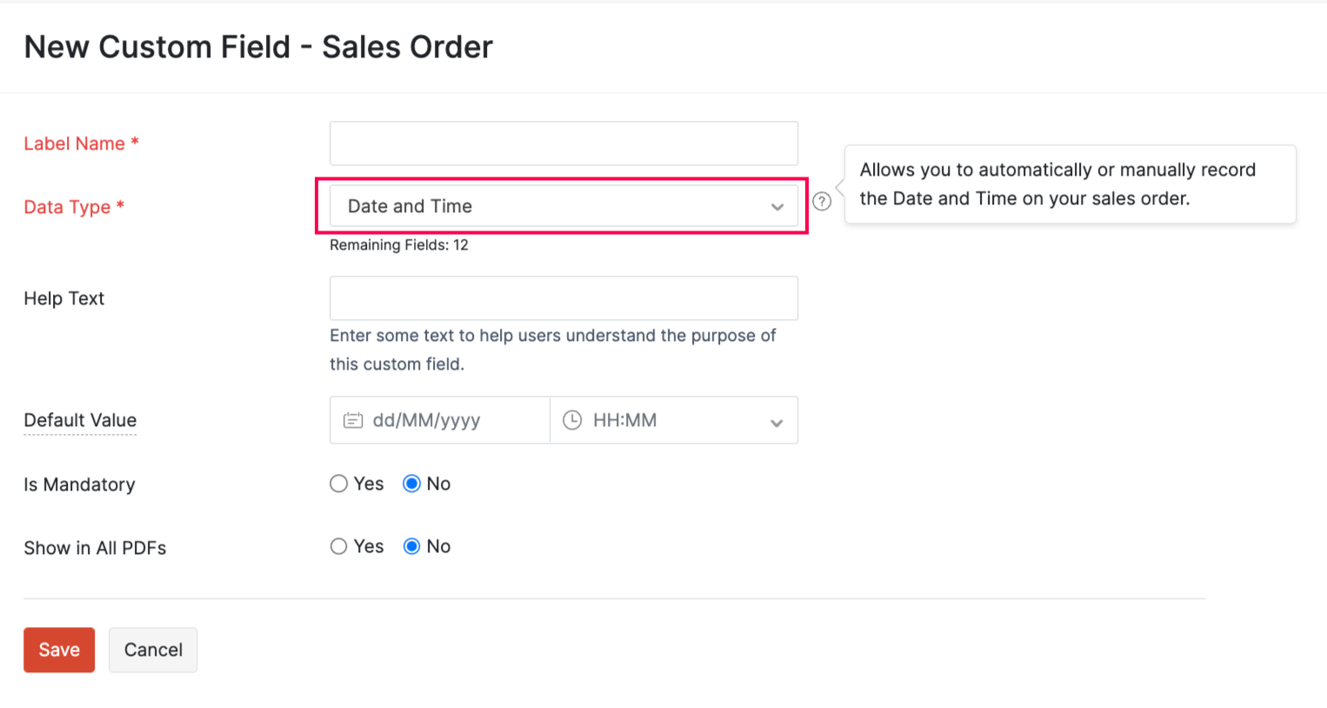Choose Yes for Show in All PDFs
Viewport: 1327px width, 708px height.
tap(339, 546)
